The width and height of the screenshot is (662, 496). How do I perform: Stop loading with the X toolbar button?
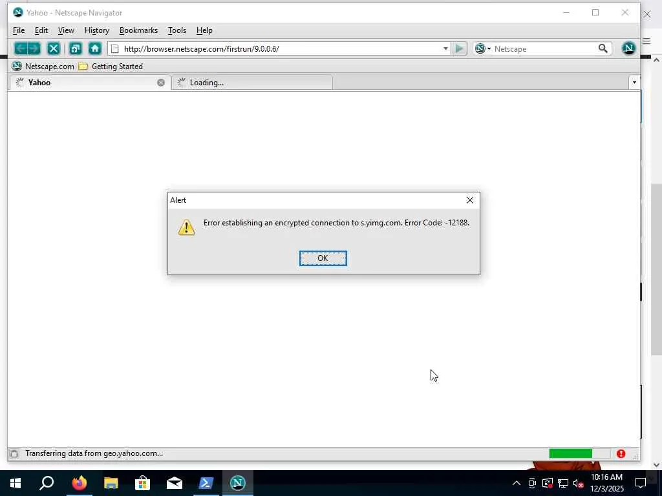[x=53, y=48]
